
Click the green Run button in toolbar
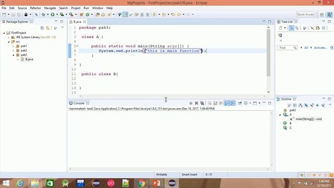click(52, 15)
